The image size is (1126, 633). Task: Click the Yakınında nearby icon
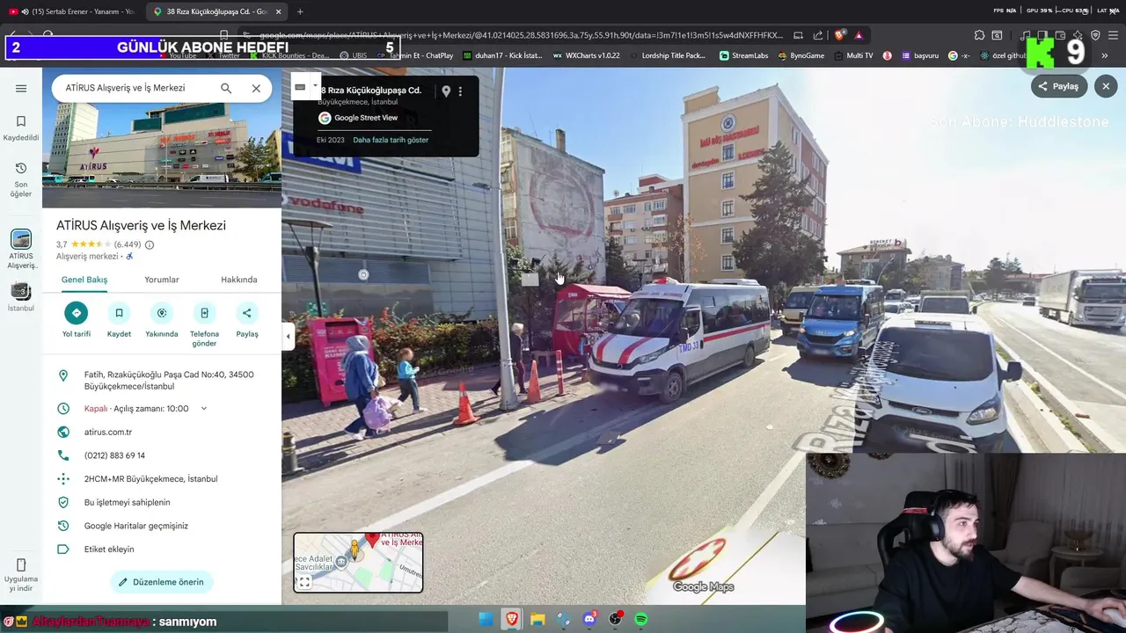pyautogui.click(x=162, y=313)
